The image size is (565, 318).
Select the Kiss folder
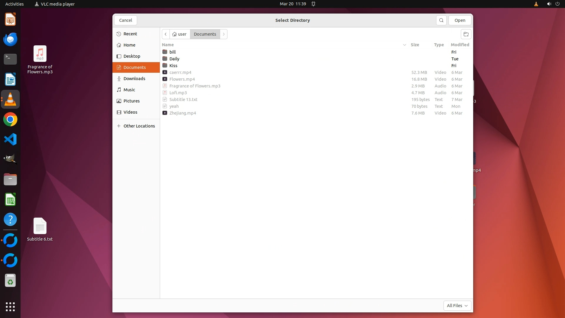pyautogui.click(x=173, y=66)
